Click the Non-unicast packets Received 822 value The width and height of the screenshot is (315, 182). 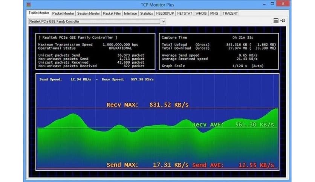(x=134, y=66)
